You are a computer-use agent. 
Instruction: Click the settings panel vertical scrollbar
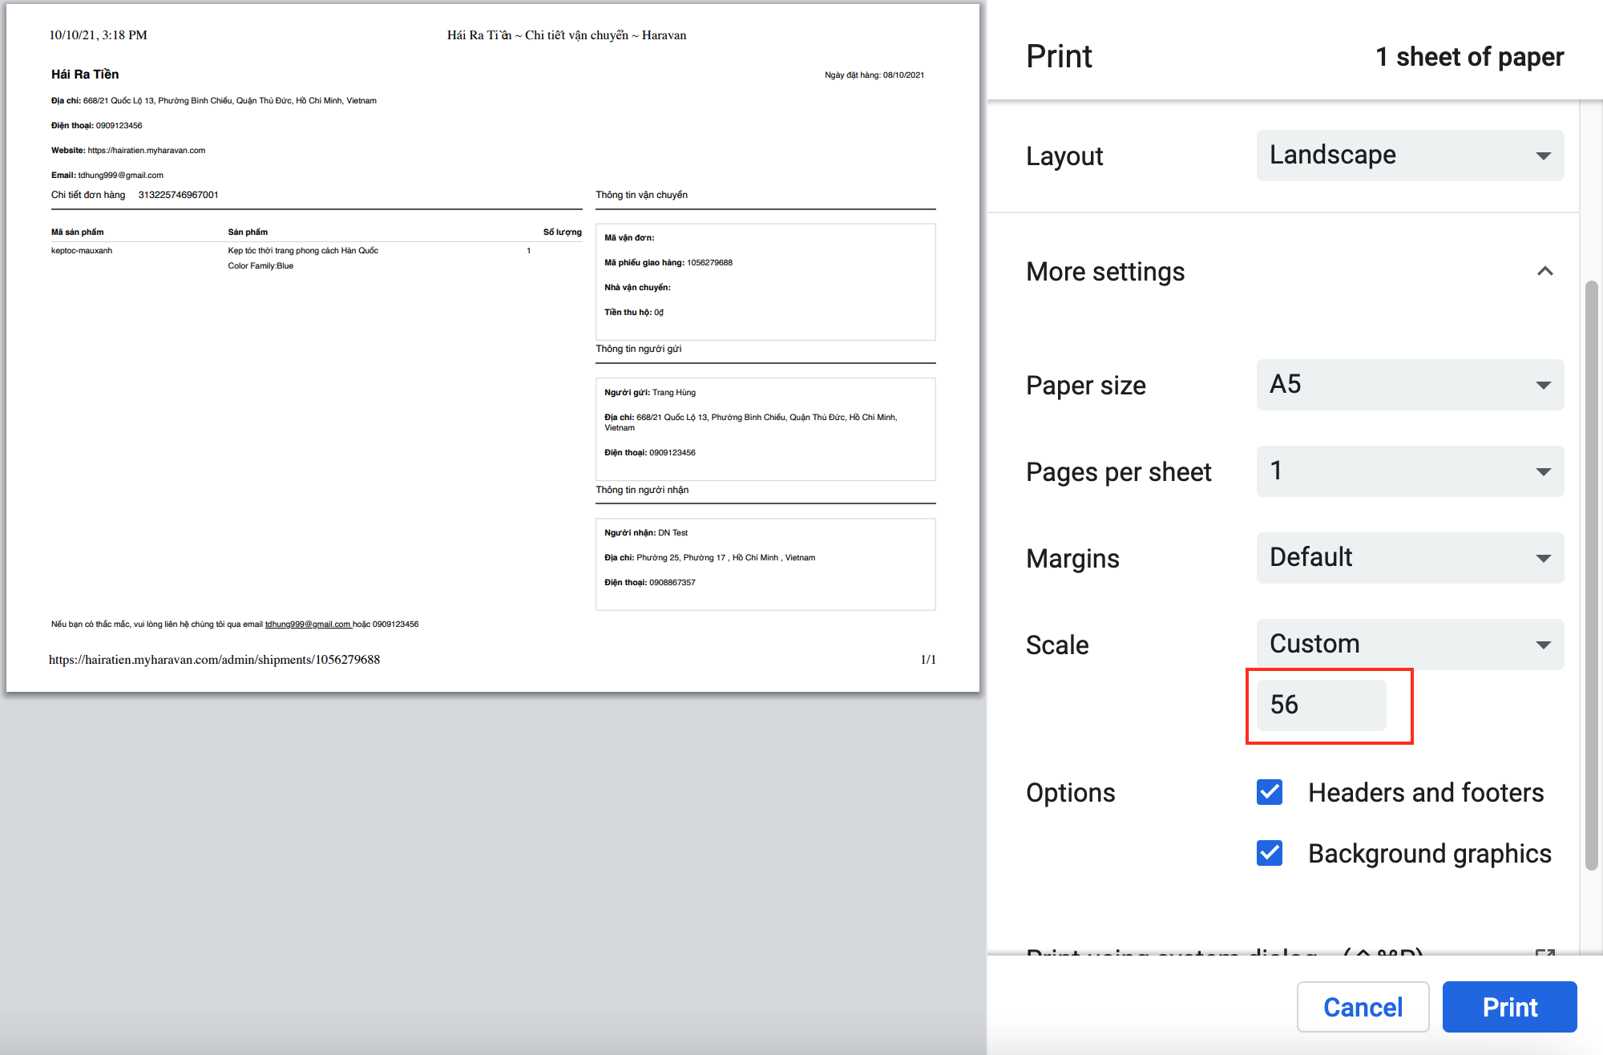coord(1591,574)
